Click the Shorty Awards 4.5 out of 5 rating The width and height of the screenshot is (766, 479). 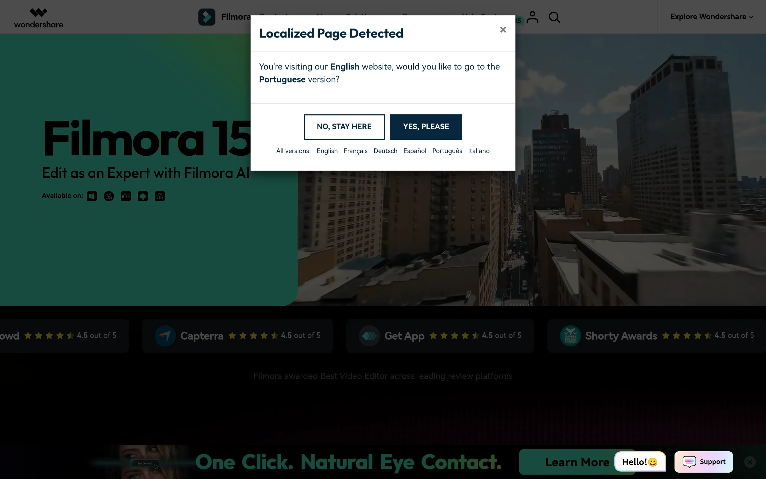click(708, 336)
